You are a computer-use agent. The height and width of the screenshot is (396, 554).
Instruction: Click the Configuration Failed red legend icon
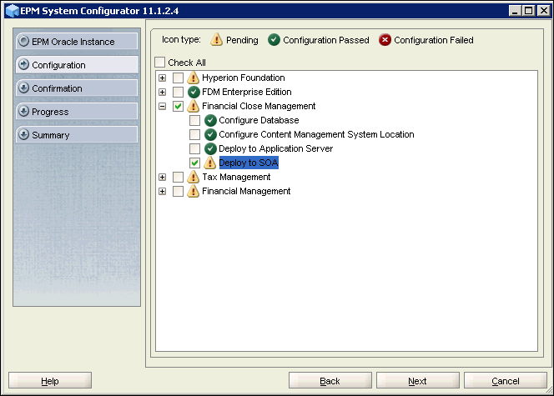[x=385, y=40]
